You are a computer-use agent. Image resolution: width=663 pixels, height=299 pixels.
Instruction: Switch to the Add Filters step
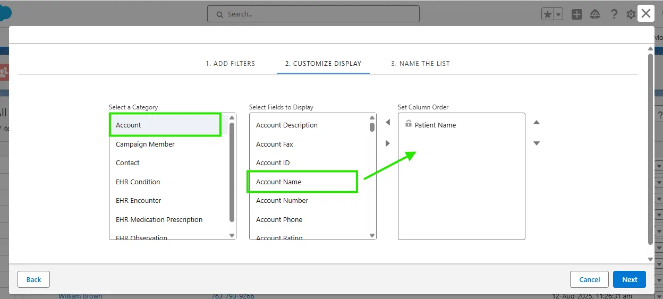click(x=230, y=63)
